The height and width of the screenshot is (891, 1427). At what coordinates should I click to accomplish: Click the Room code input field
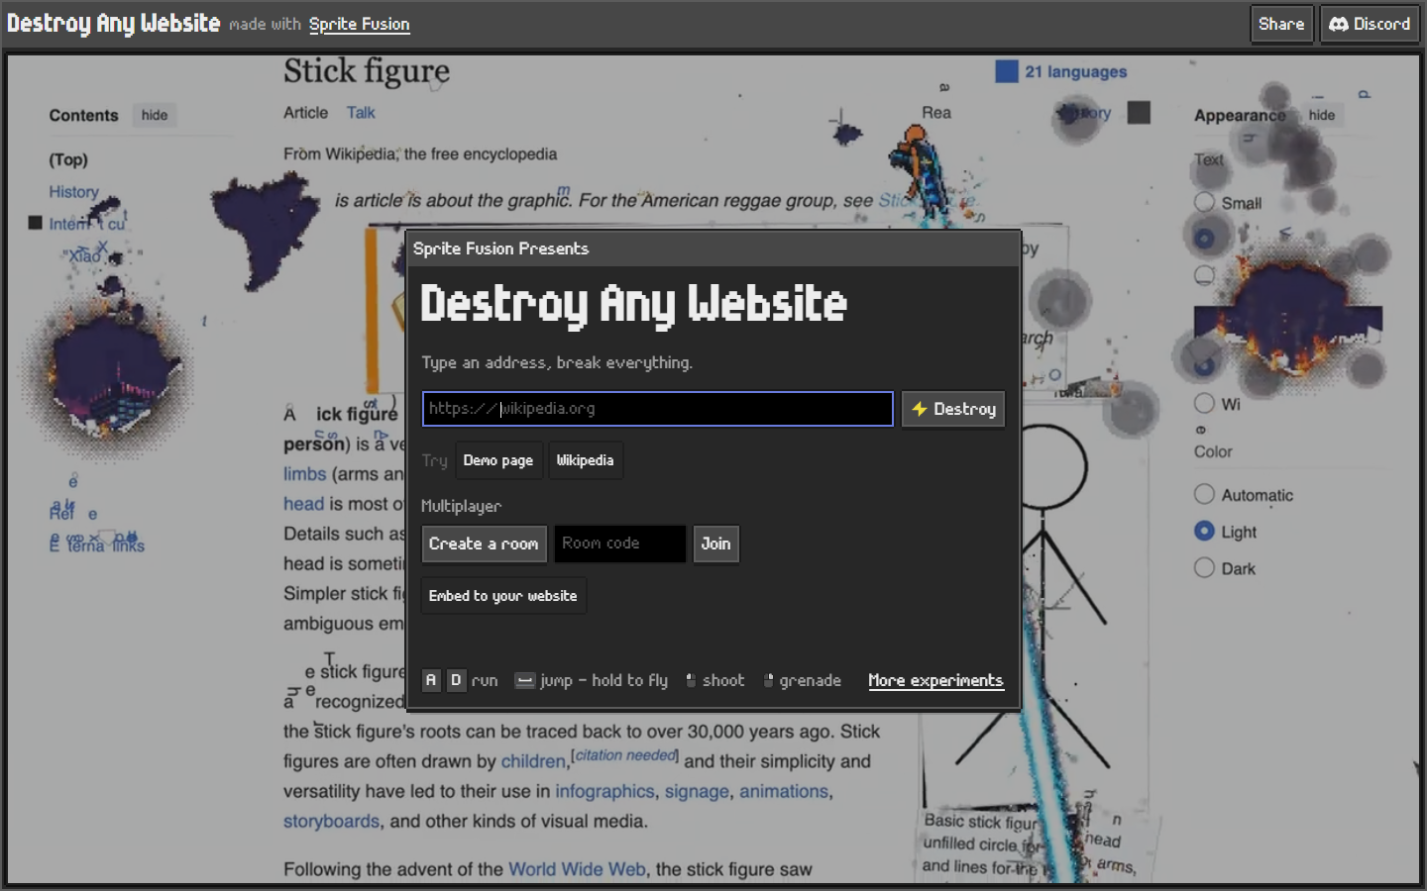pyautogui.click(x=619, y=544)
